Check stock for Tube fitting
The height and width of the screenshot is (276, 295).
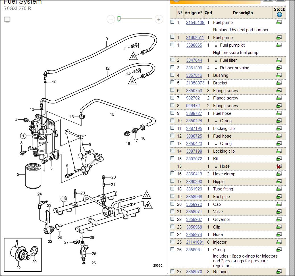coord(279,189)
